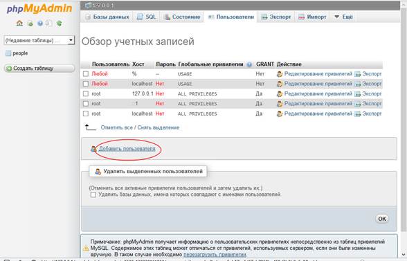Switch to the Базы данных tab

(x=107, y=17)
